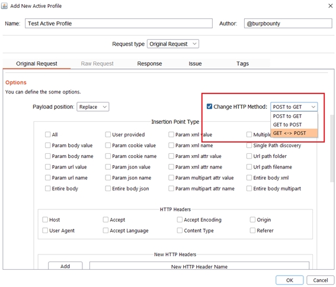Click the Cancel button
The image size is (336, 287).
tap(321, 280)
